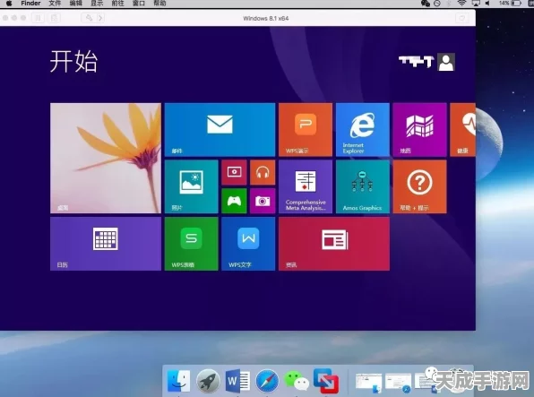Open the Mail tile
Image resolution: width=534 pixels, height=397 pixels.
pyautogui.click(x=220, y=129)
